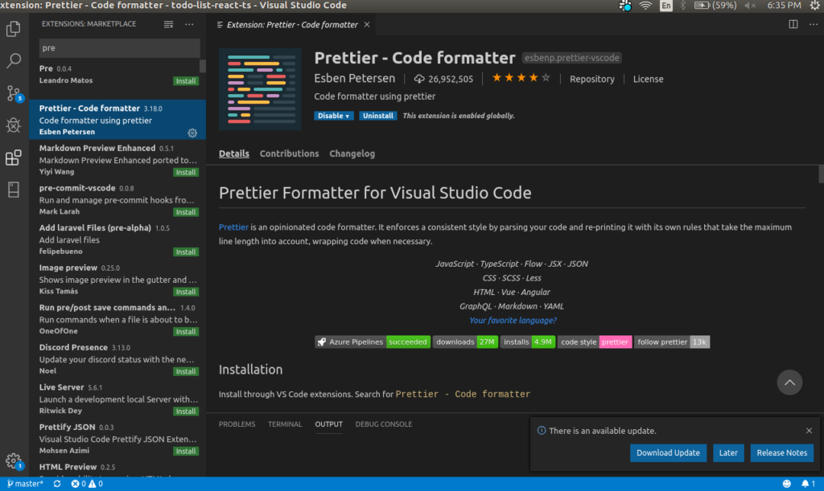Open the Prettier extension manage gear icon
Viewport: 824px width, 491px height.
point(192,133)
